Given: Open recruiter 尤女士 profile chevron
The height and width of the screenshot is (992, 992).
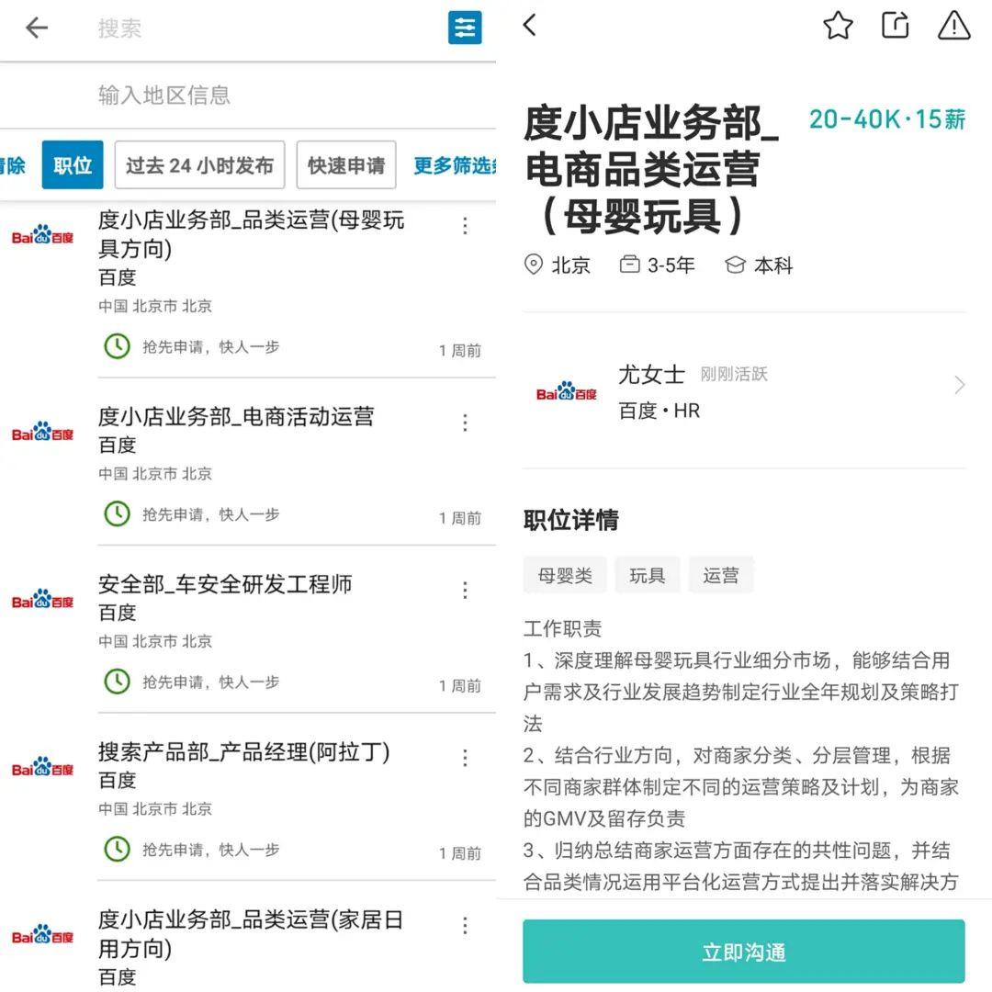Looking at the screenshot, I should click(x=959, y=385).
